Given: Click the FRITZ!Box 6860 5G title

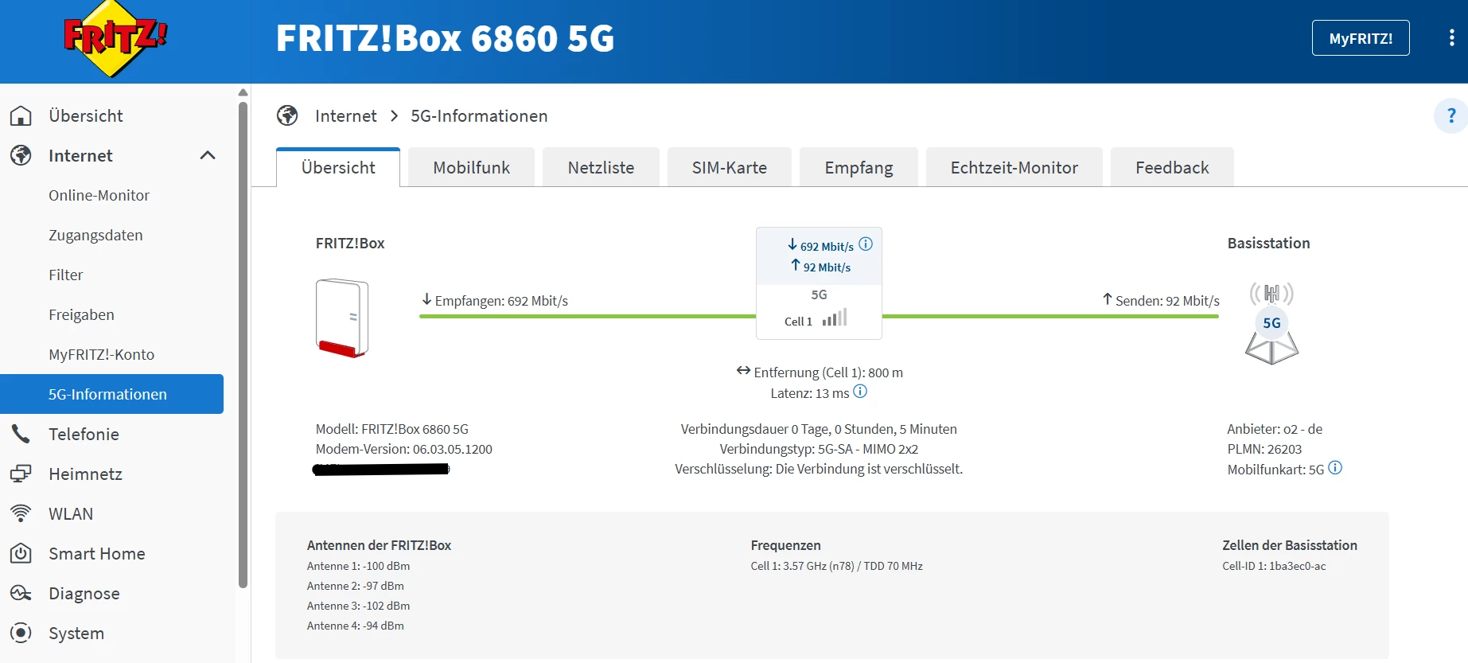Looking at the screenshot, I should [x=445, y=38].
